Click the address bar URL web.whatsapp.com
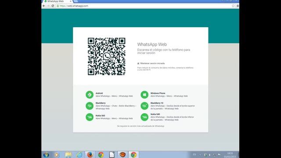Viewport: 281px width, 158px height. [x=74, y=6]
